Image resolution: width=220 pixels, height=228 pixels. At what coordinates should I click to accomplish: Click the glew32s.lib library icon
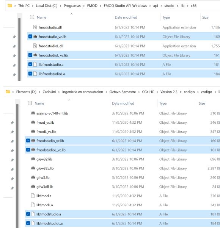(x=33, y=168)
